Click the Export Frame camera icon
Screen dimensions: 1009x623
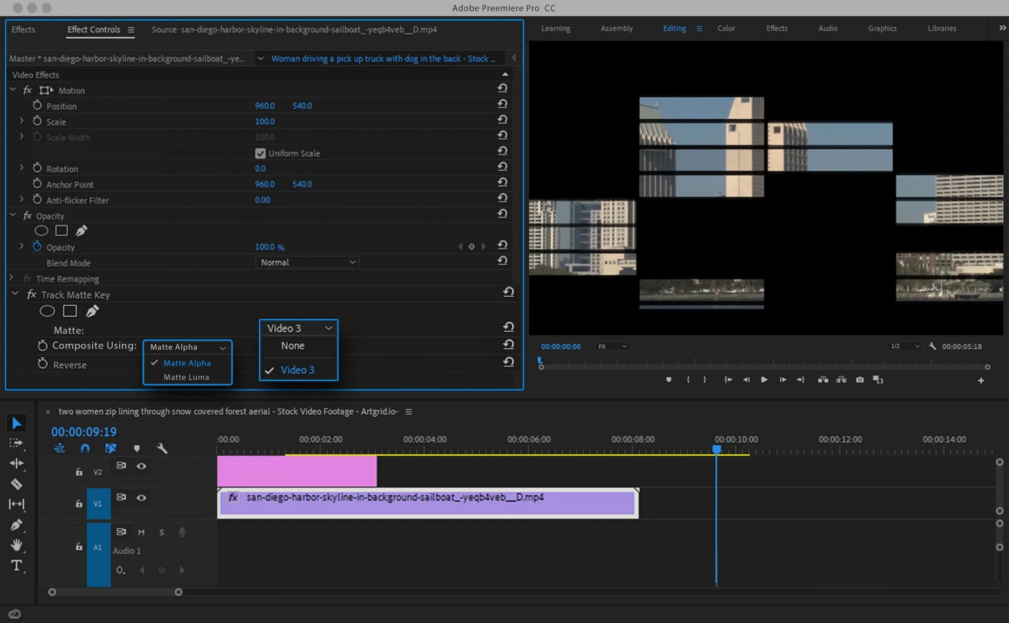click(x=860, y=380)
